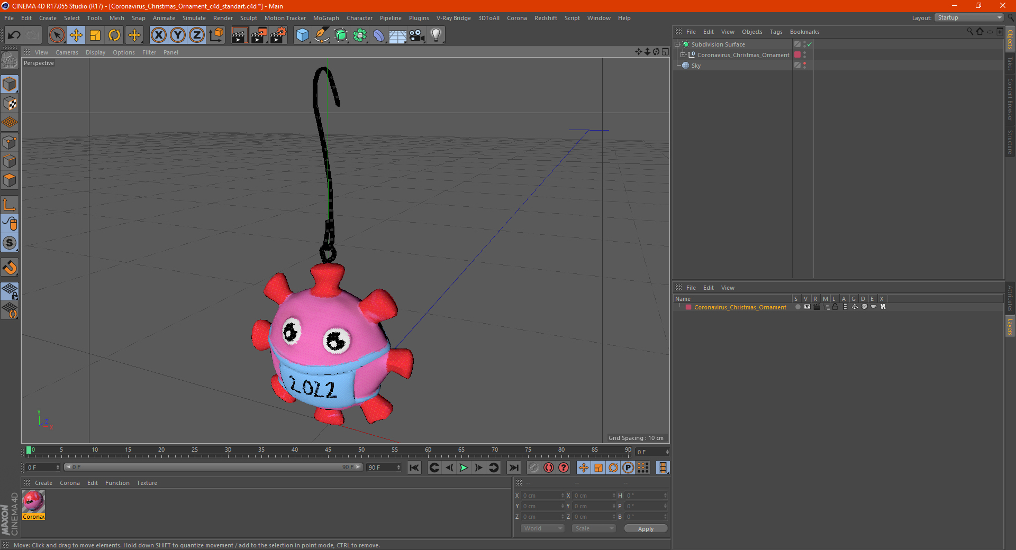This screenshot has height=550, width=1016.
Task: Click the Workplane lock icon
Action: tap(10, 291)
